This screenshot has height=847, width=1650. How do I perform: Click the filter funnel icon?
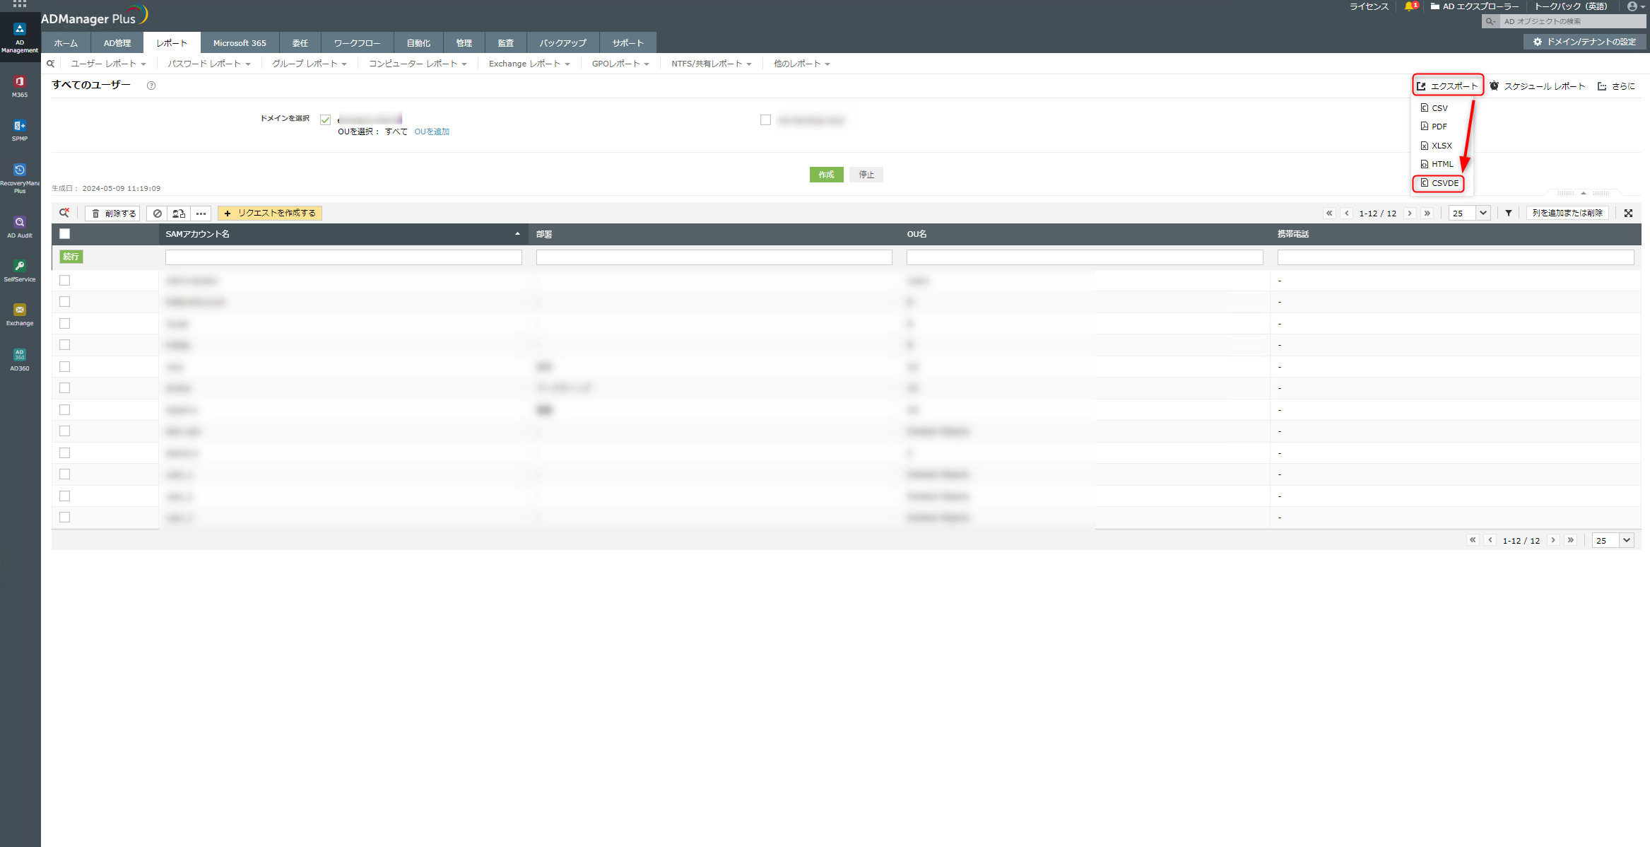[1509, 213]
